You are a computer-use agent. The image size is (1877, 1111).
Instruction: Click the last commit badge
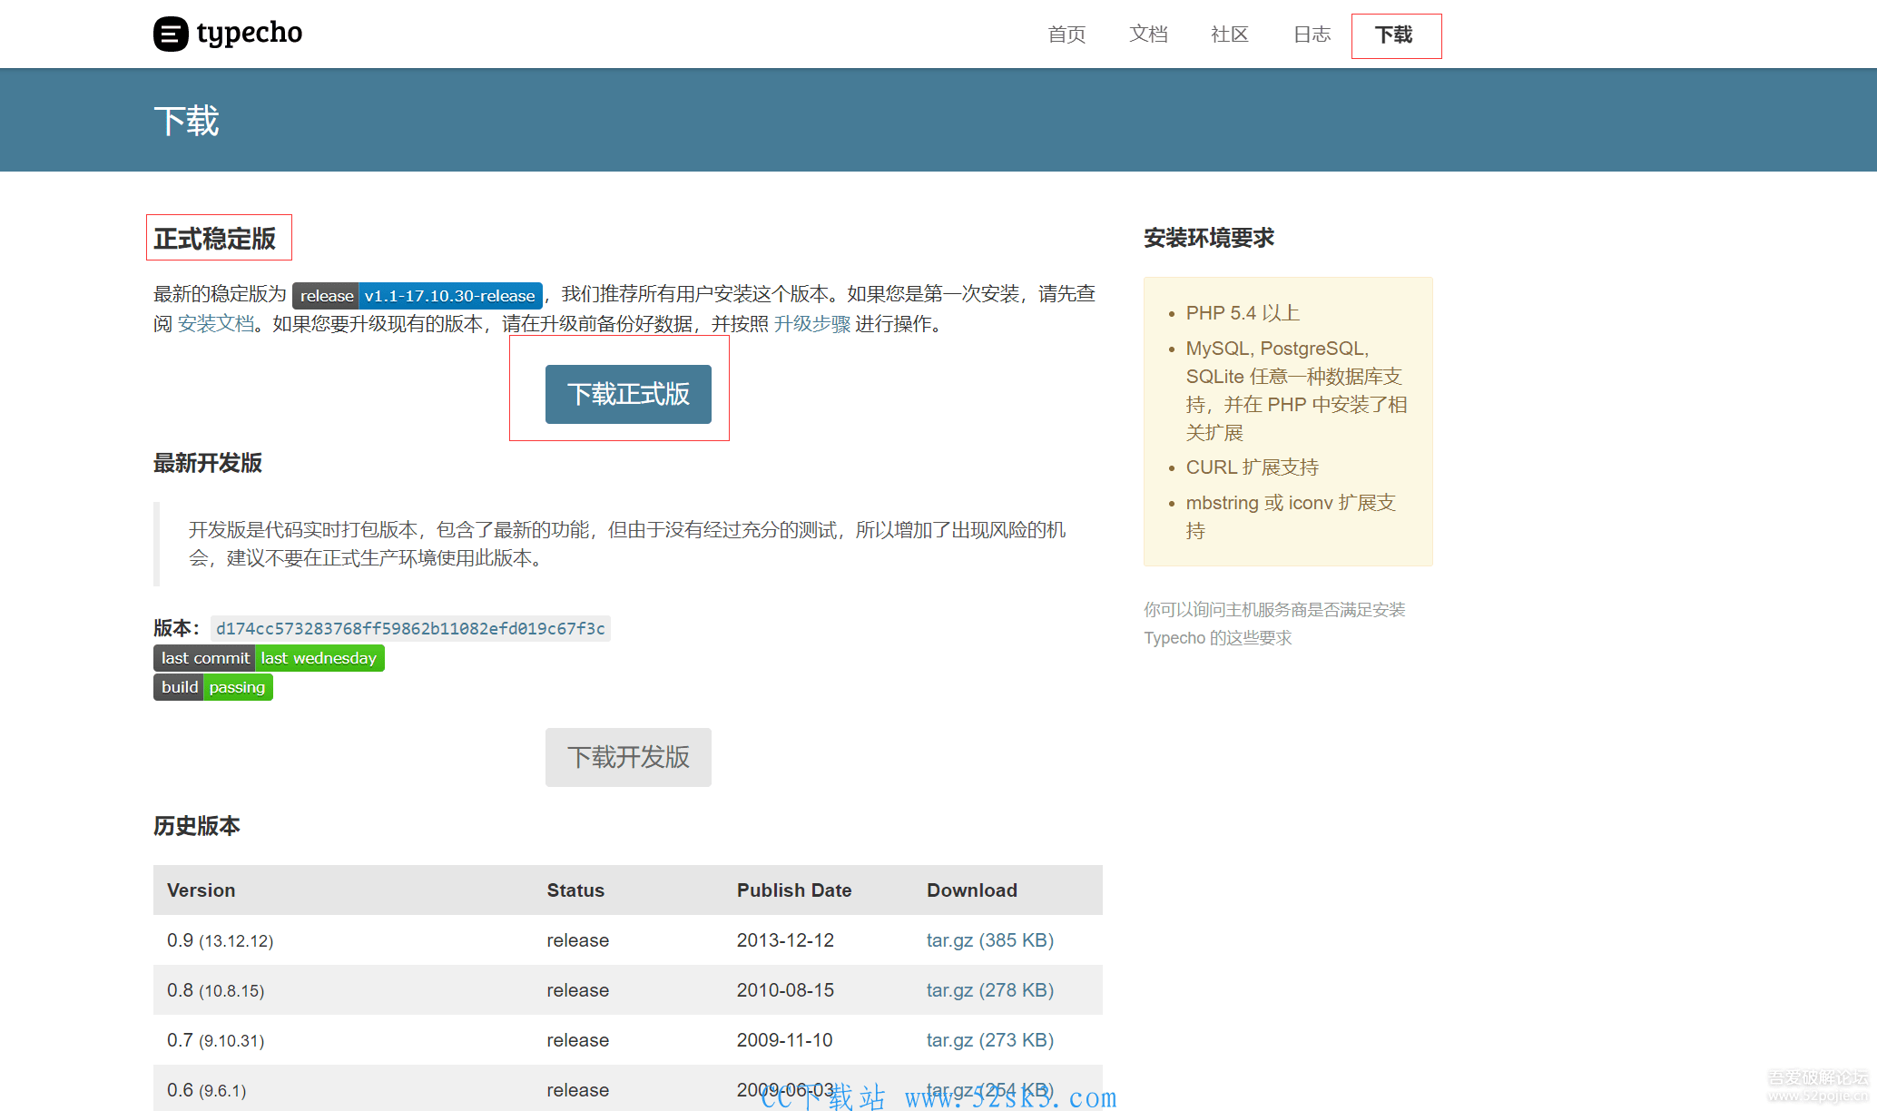coord(269,658)
